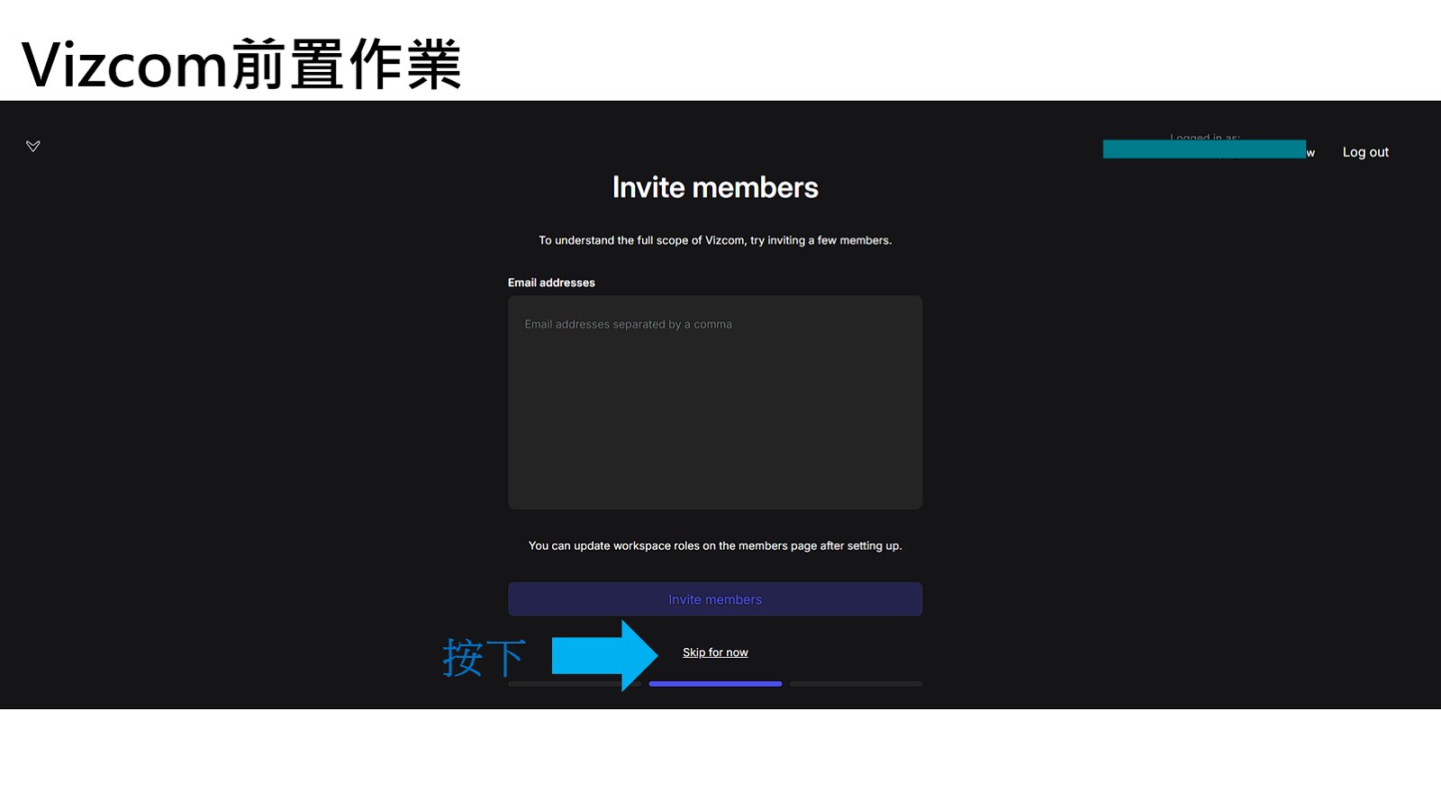1441x810 pixels.
Task: Click the Skip for now link
Action: coord(715,652)
